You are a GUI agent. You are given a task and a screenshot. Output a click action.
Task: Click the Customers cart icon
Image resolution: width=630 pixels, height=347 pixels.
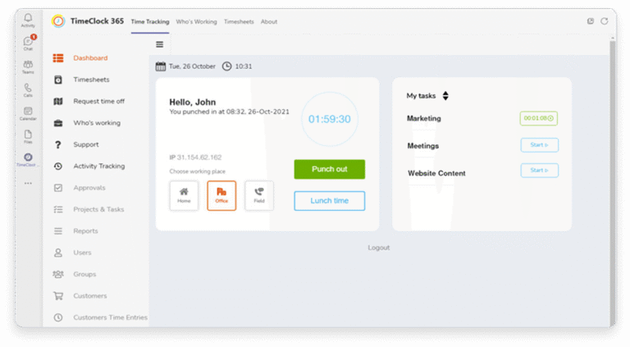pos(58,296)
